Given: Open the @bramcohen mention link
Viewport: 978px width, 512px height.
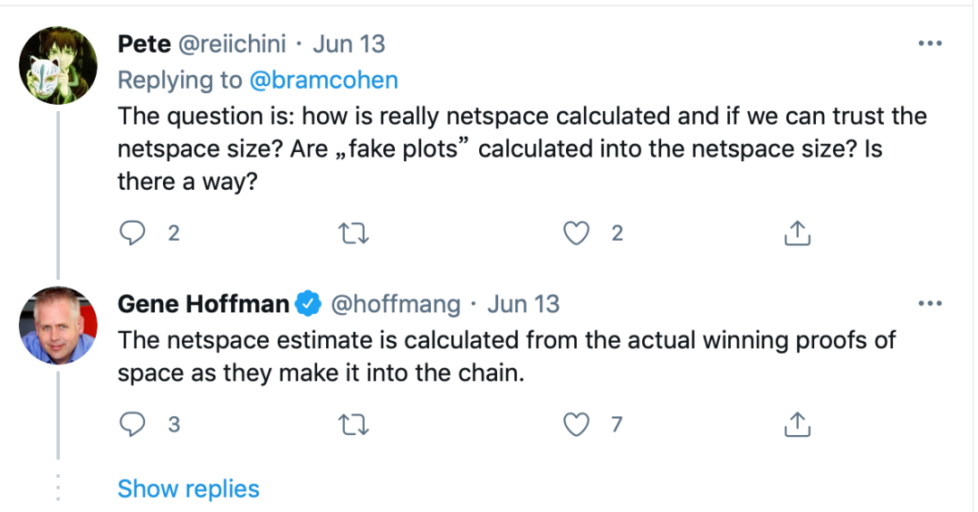Looking at the screenshot, I should point(323,81).
